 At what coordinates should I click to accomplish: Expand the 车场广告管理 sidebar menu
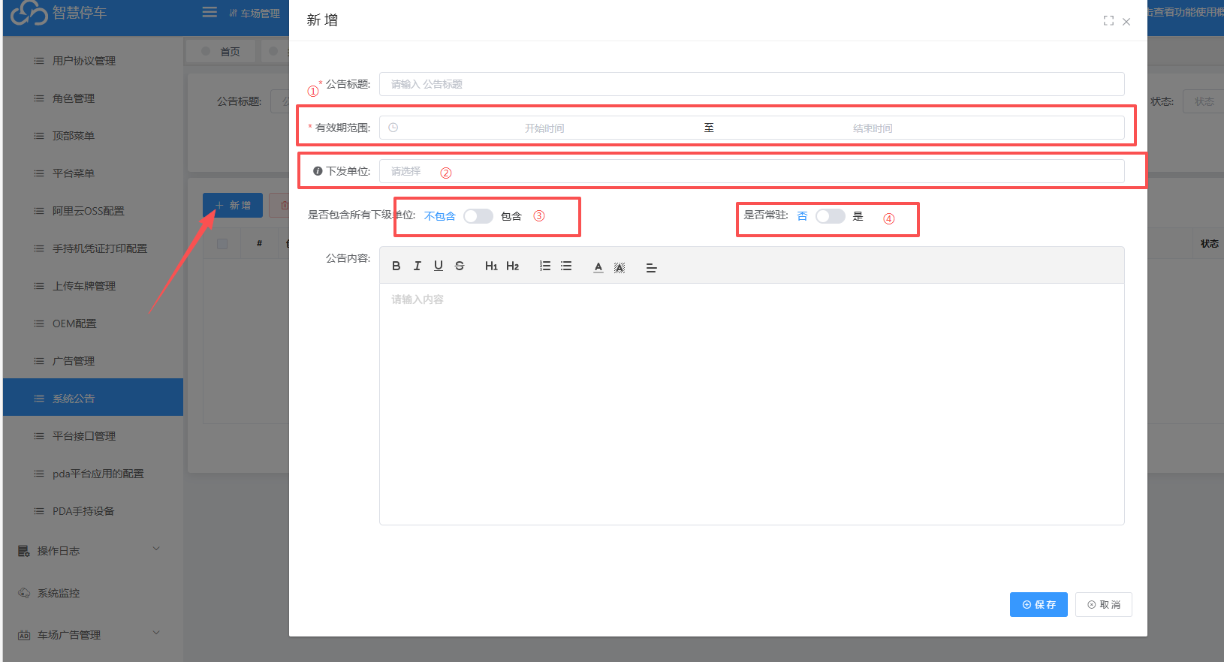point(93,635)
